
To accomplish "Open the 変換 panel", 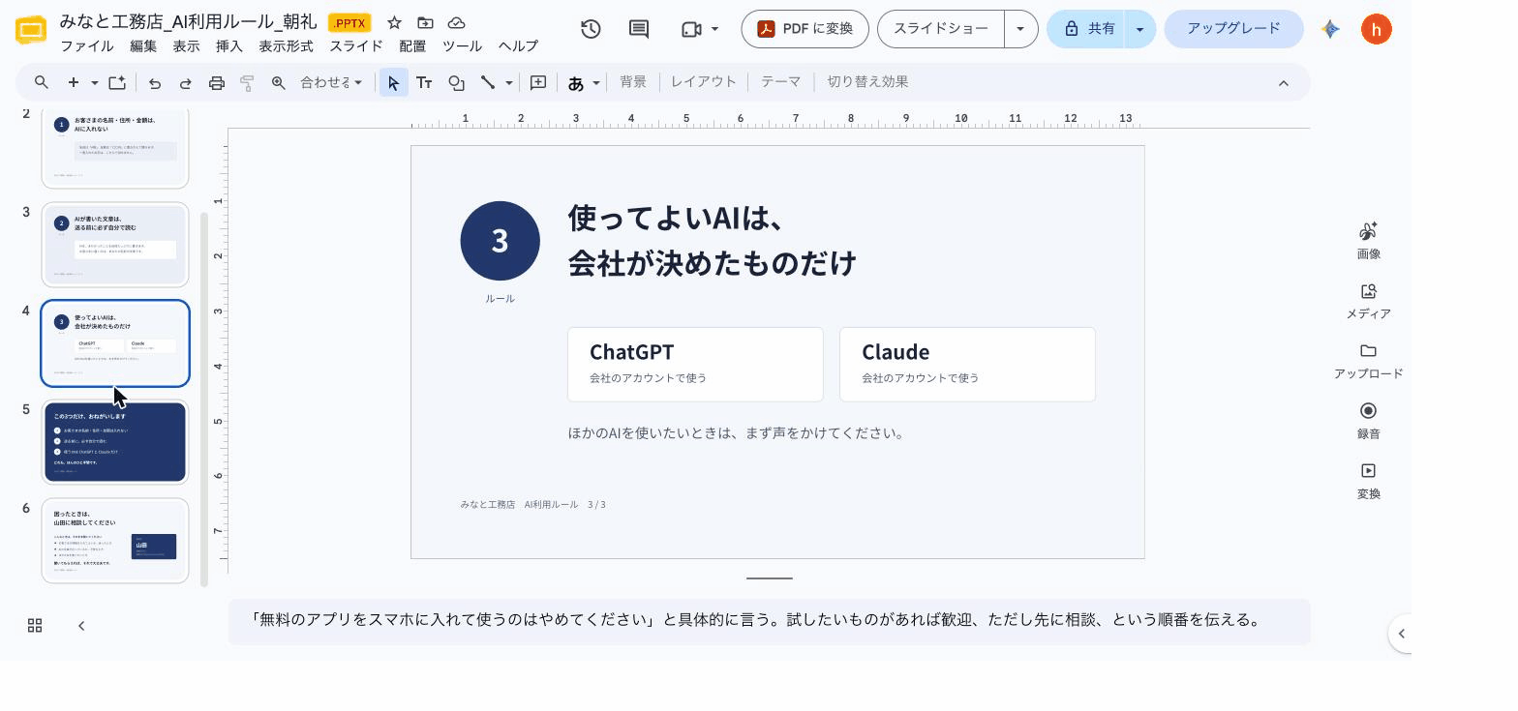I will [x=1368, y=481].
